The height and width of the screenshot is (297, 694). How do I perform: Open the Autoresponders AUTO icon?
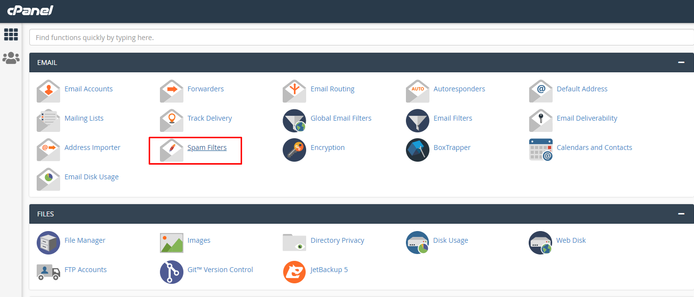418,90
